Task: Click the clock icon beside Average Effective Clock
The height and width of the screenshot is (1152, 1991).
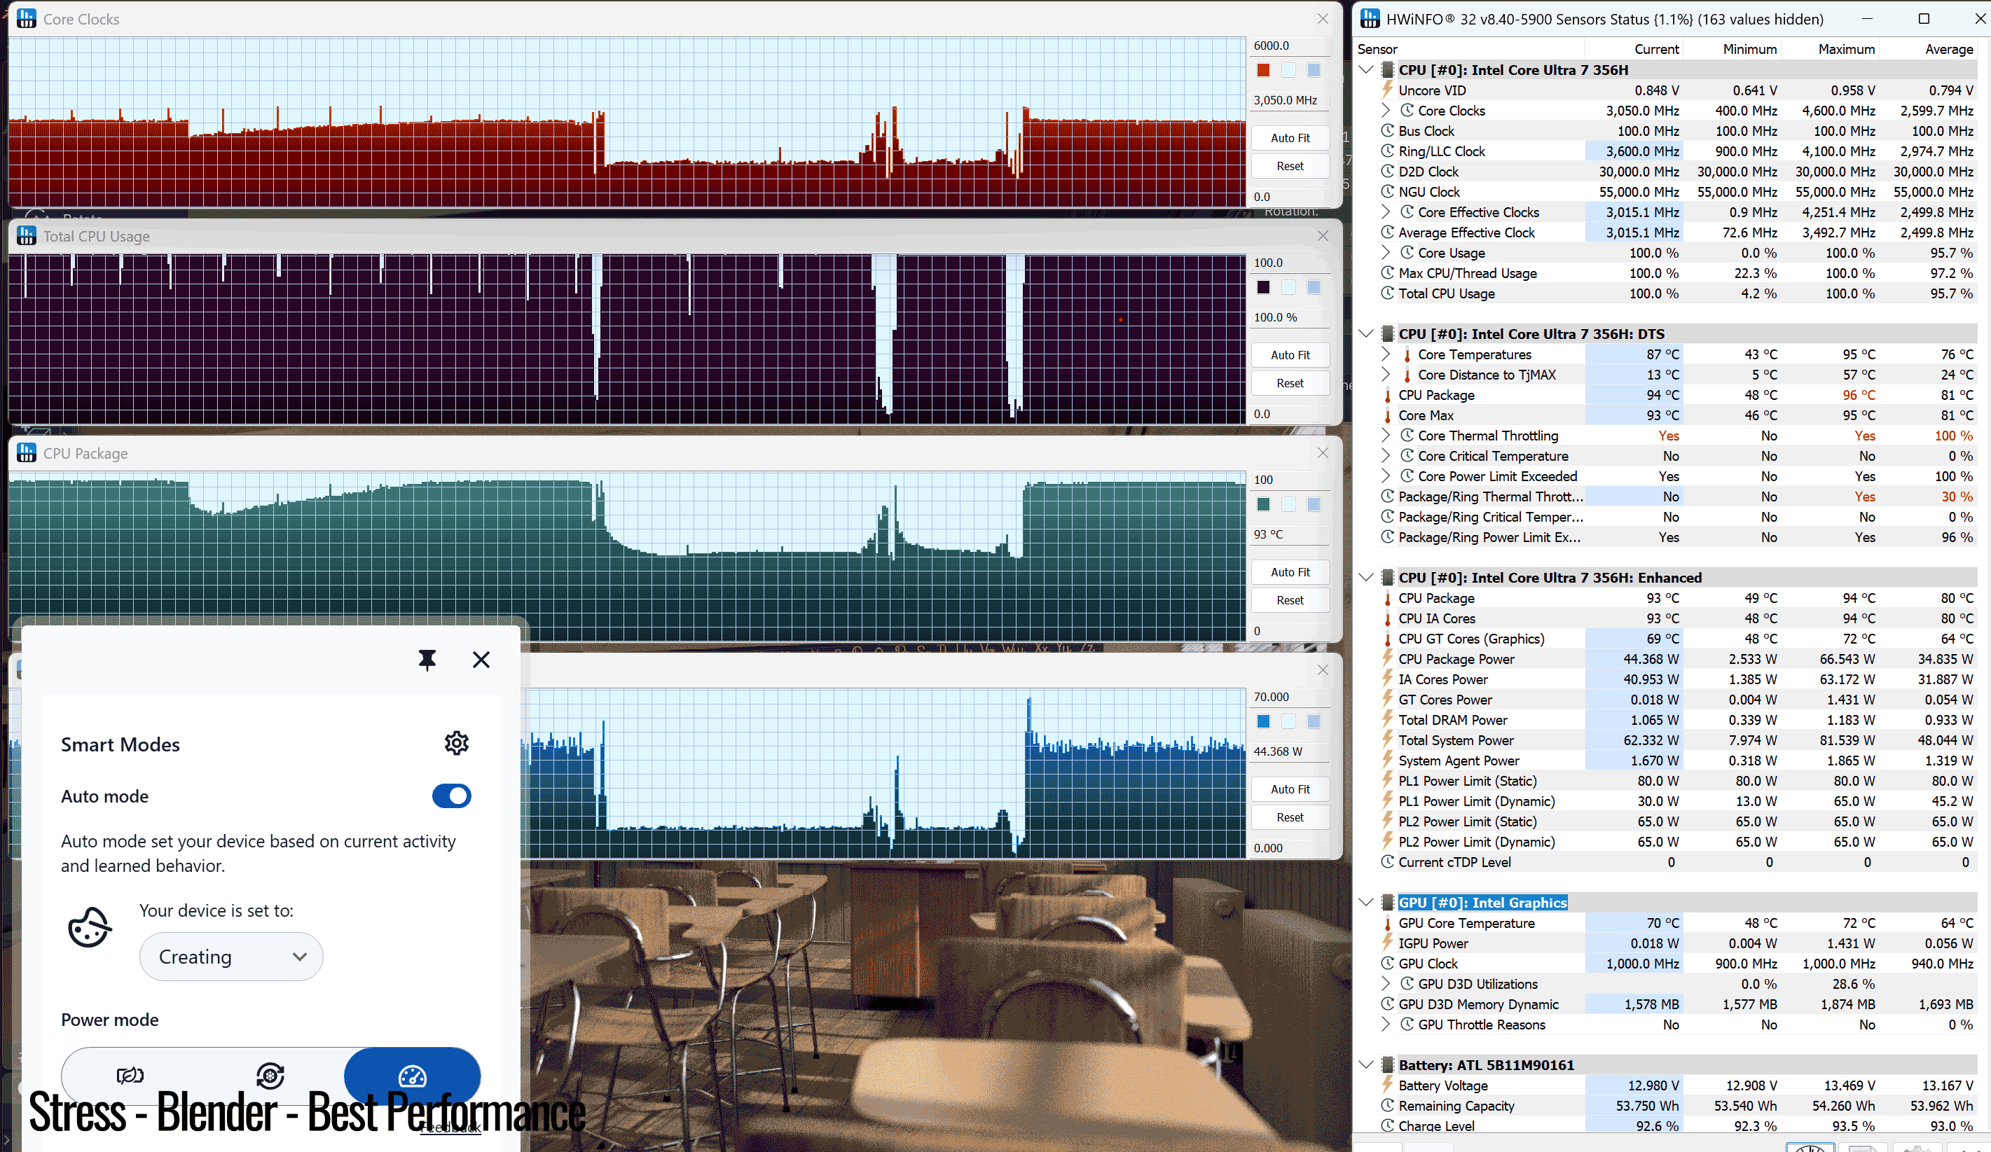Action: (1387, 232)
